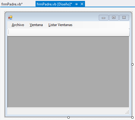The height and width of the screenshot is (120, 135).
Task: Open the Archivo menu
Action: click(x=18, y=25)
